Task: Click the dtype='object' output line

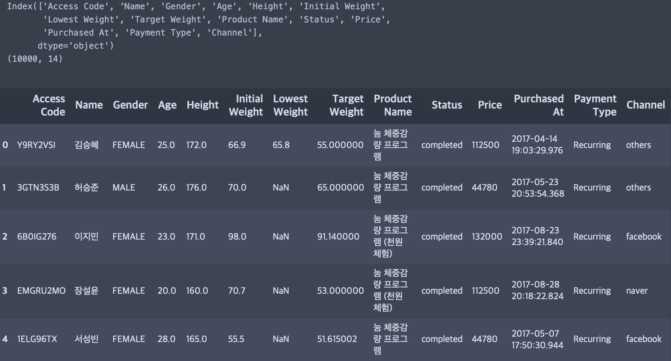Action: coord(76,46)
